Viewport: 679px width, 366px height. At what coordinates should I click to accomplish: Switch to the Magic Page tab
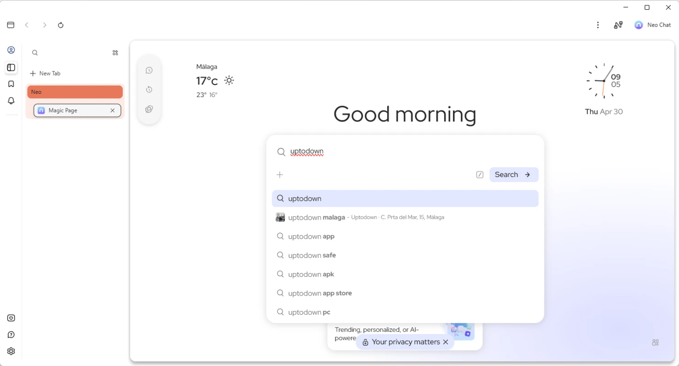(77, 110)
